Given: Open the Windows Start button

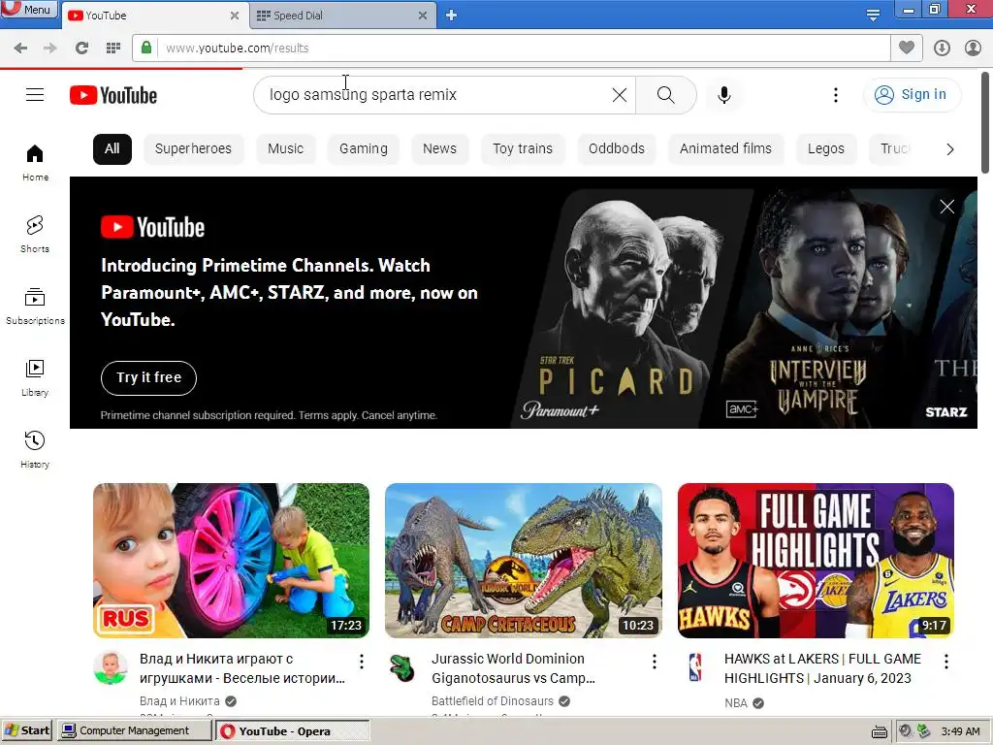Looking at the screenshot, I should pyautogui.click(x=26, y=730).
